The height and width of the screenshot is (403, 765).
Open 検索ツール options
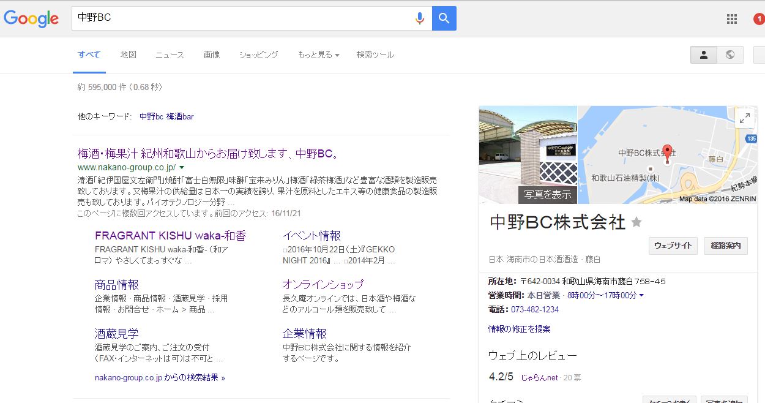click(x=375, y=55)
